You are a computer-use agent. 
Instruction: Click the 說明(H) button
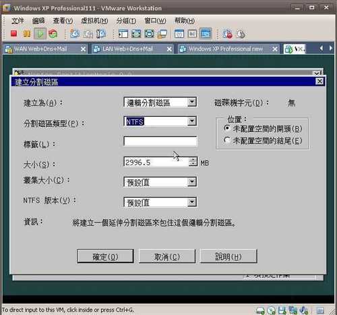(x=228, y=256)
